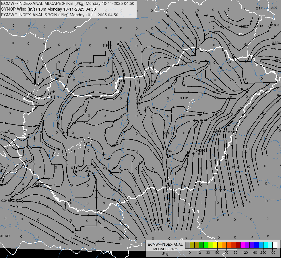Click the 2.27 value on the map
Viewport: 281px width, 258px height.
[x=274, y=8]
